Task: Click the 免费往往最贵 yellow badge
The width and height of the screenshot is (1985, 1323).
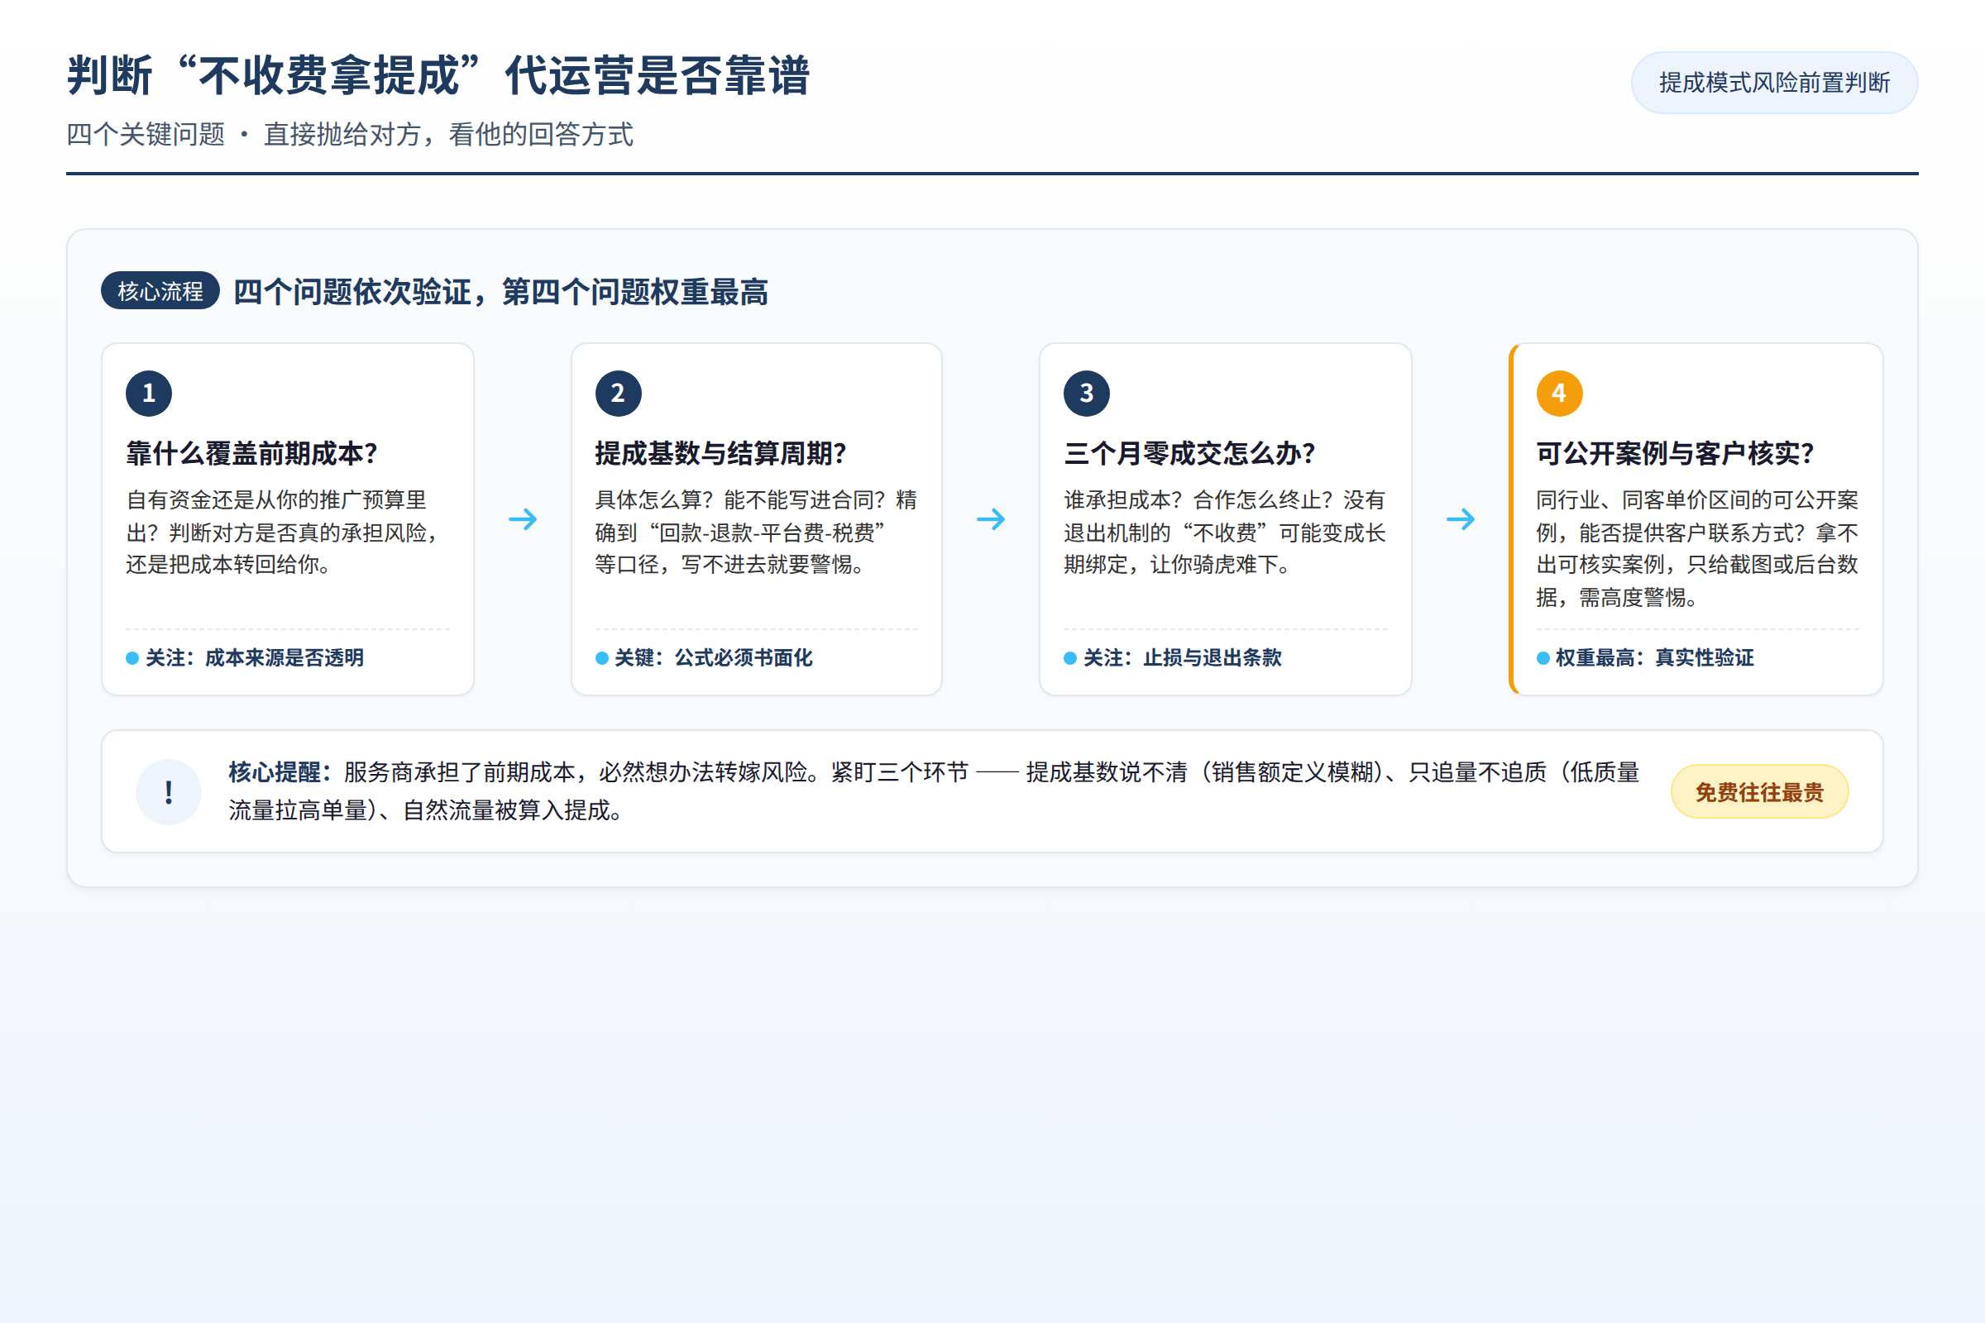Action: point(1760,791)
